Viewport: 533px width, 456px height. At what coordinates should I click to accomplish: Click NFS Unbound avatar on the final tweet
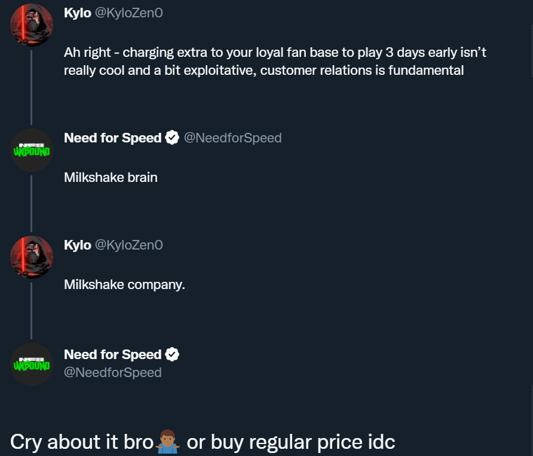(32, 364)
